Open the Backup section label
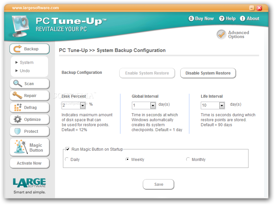The image size is (275, 205). [x=31, y=49]
